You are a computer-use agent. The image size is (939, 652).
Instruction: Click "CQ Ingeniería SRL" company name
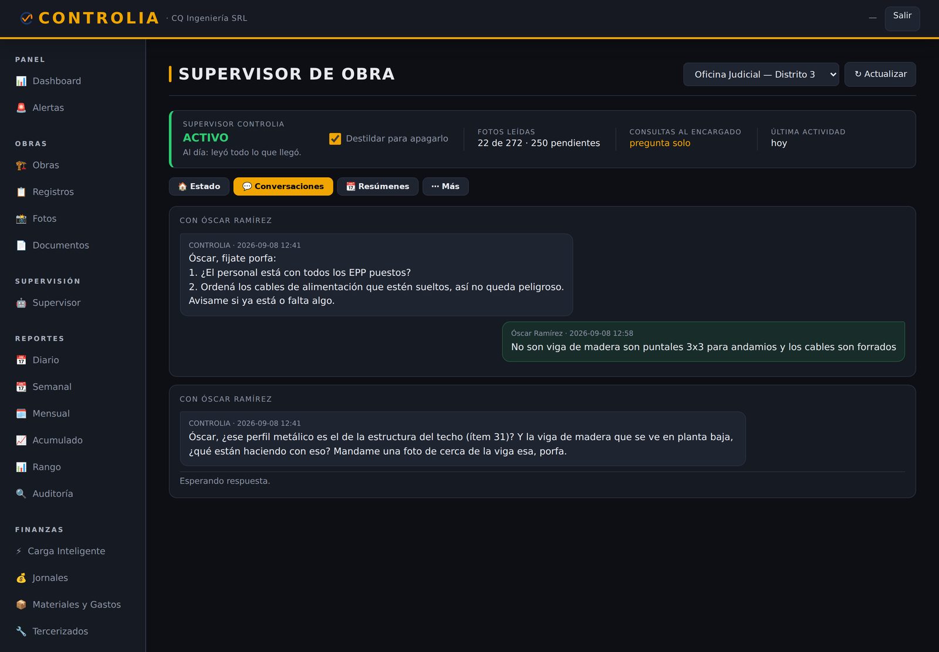(210, 18)
